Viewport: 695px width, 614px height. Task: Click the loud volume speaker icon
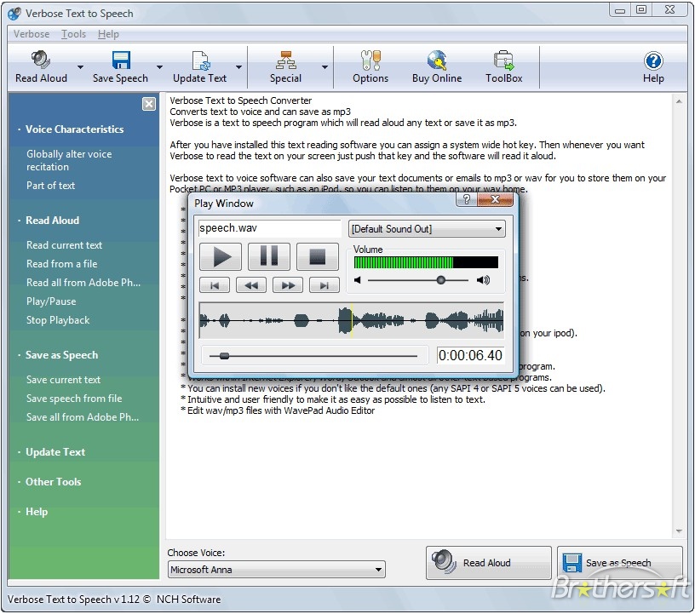(483, 280)
